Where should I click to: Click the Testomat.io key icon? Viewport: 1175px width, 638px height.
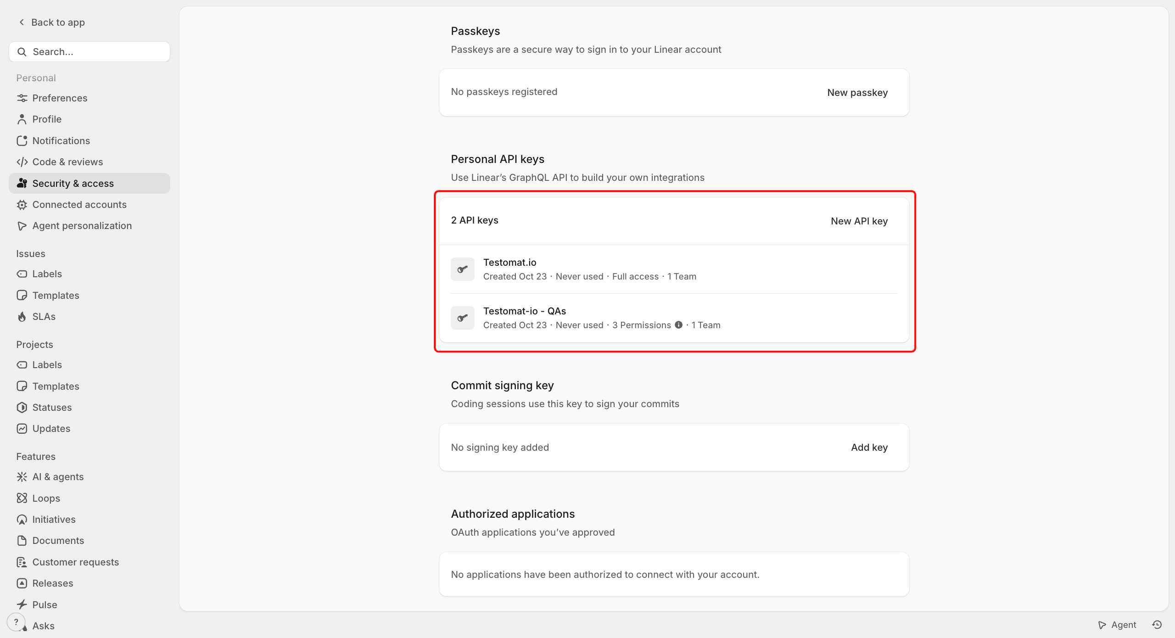(463, 269)
